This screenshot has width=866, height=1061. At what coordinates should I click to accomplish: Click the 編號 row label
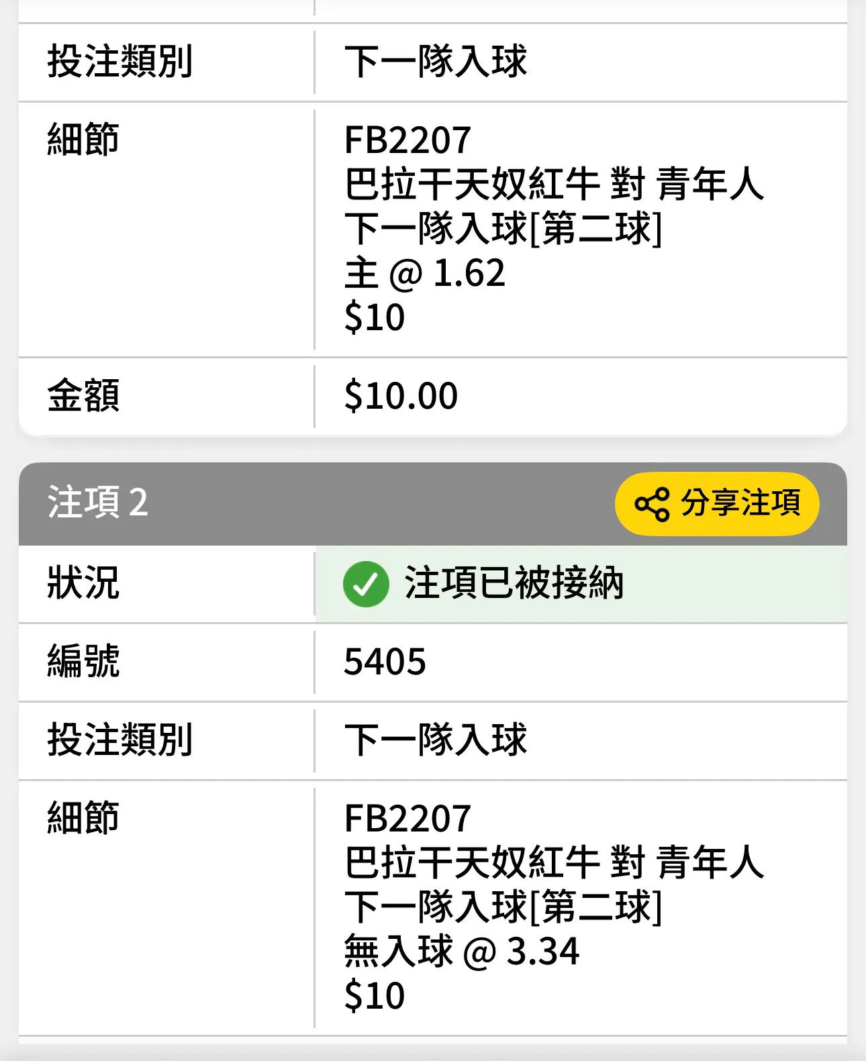83,661
